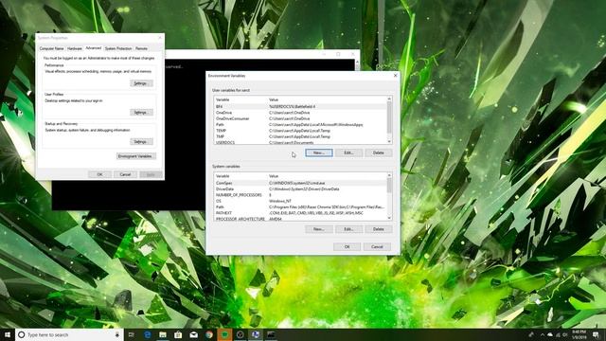Click OK in System Properties
Screen dimensions: 606x341
click(99, 174)
